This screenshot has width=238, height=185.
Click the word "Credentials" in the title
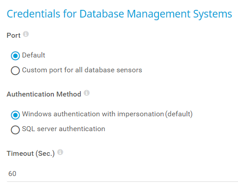tap(34, 14)
